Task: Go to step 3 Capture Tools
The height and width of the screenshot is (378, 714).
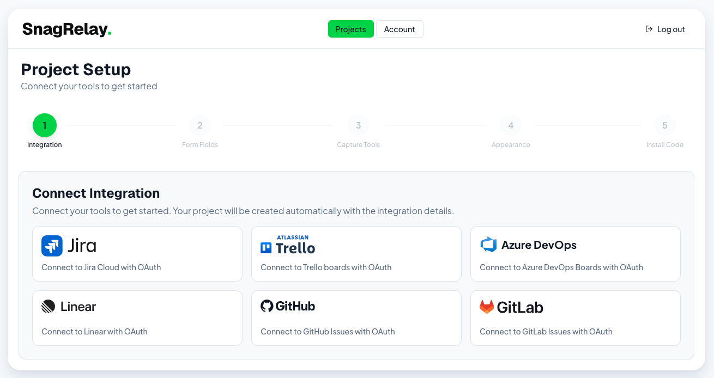Action: [x=358, y=125]
